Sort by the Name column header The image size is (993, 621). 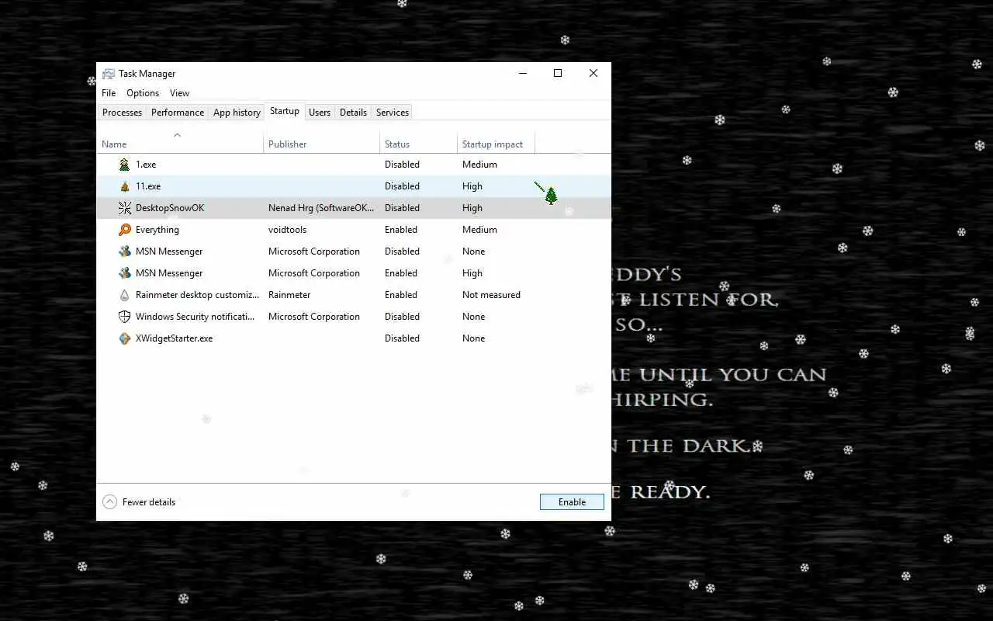(180, 144)
